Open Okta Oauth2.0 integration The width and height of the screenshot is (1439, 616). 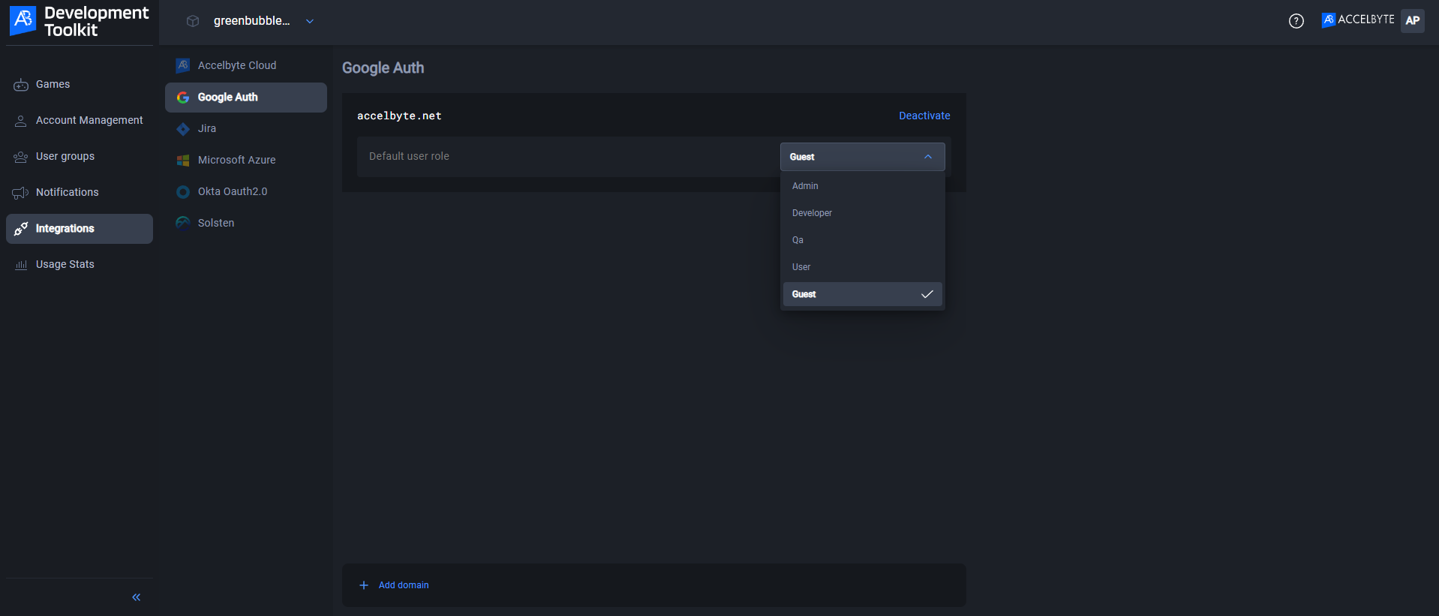coord(246,191)
